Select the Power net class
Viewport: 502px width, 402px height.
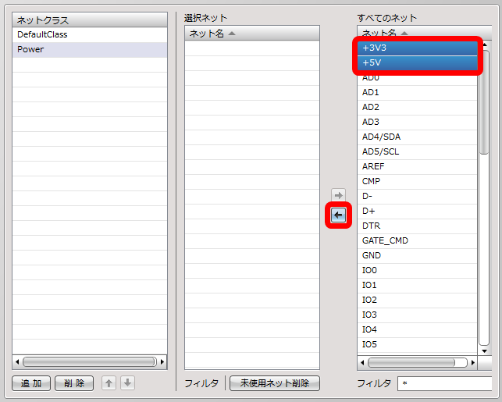pos(90,50)
